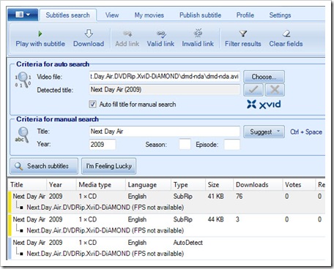
Task: Sort results by Media type column
Action: (101, 185)
